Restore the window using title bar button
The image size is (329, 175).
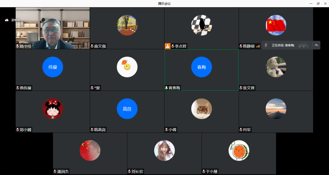318,4
